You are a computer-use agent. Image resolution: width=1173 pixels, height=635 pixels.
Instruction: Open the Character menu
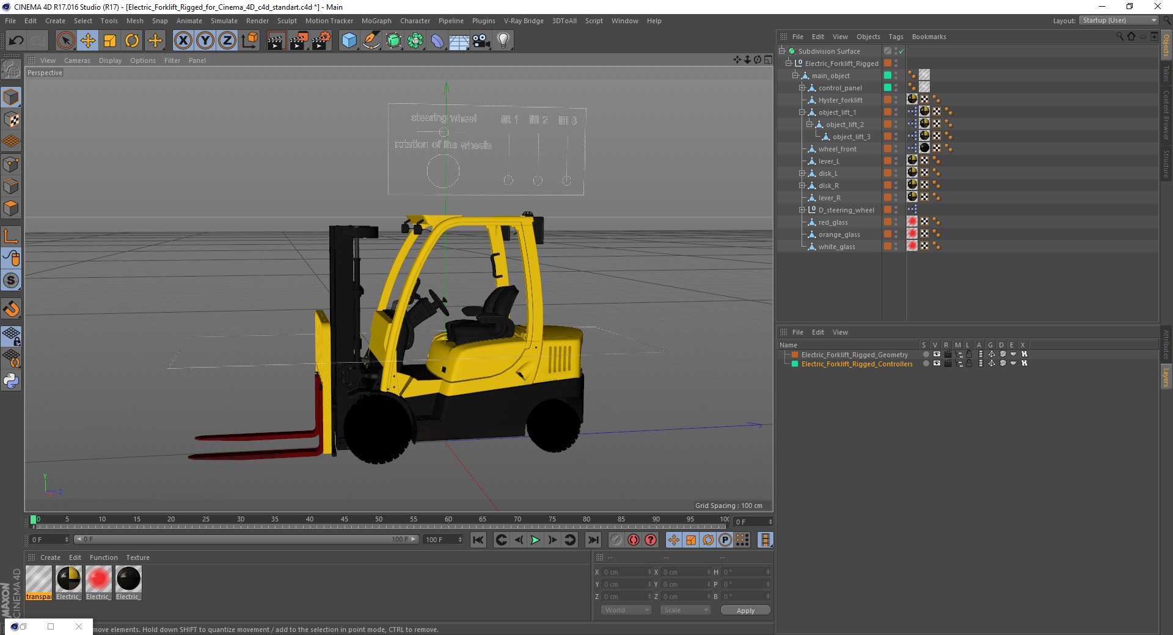pyautogui.click(x=415, y=21)
